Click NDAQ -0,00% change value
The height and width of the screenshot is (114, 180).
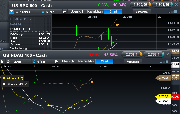click(94, 55)
